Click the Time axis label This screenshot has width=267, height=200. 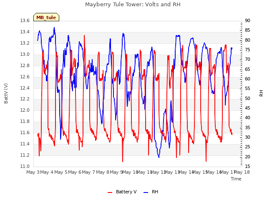coord(236,179)
